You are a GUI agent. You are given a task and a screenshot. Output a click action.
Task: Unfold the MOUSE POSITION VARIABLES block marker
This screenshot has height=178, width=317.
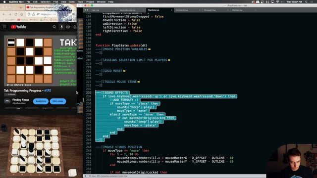(150, 49)
